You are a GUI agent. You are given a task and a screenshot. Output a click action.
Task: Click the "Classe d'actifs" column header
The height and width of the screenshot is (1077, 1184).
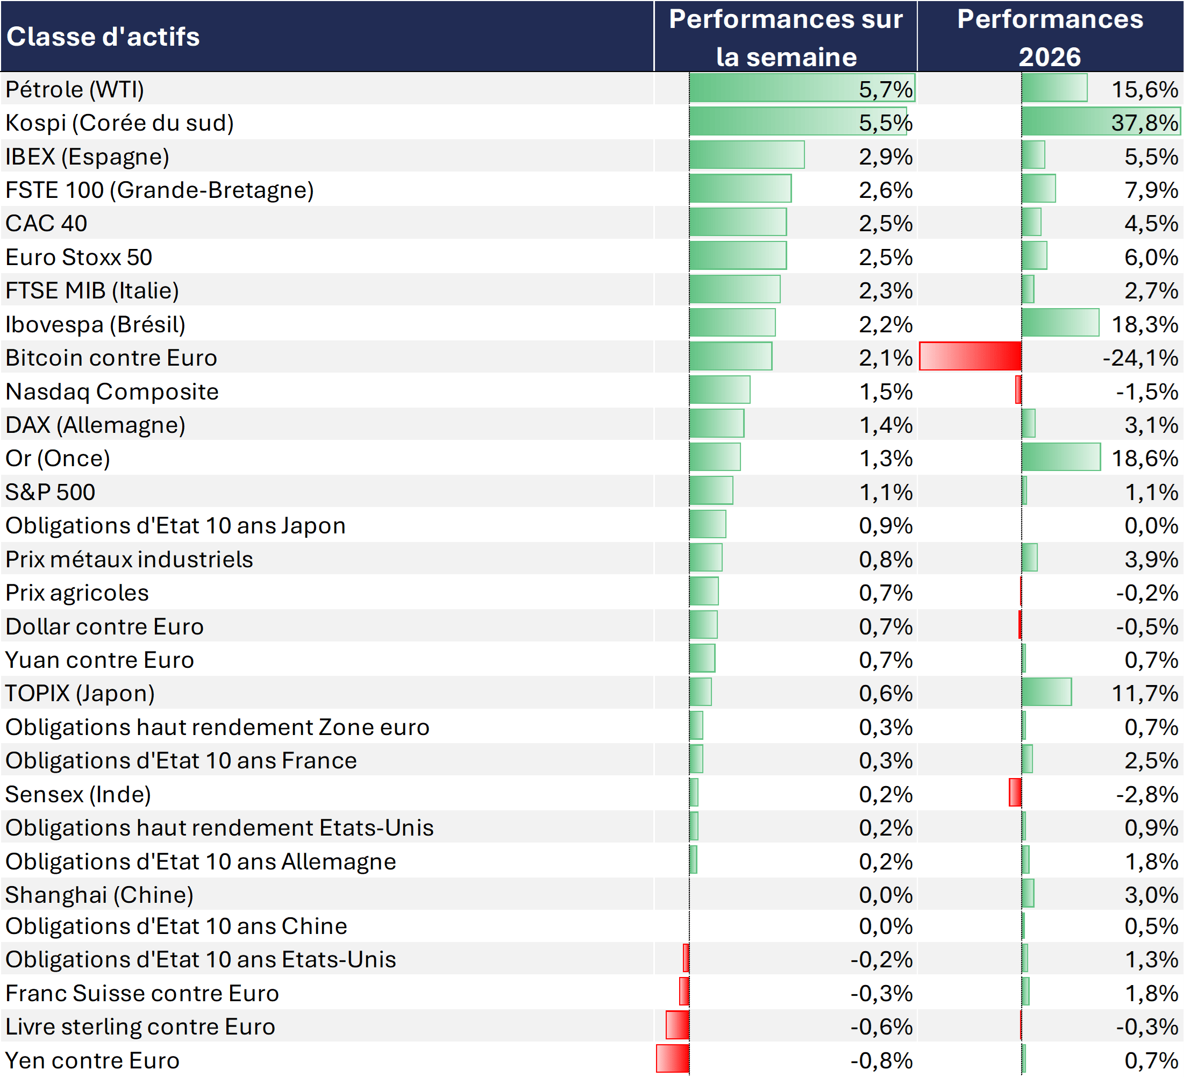103,37
